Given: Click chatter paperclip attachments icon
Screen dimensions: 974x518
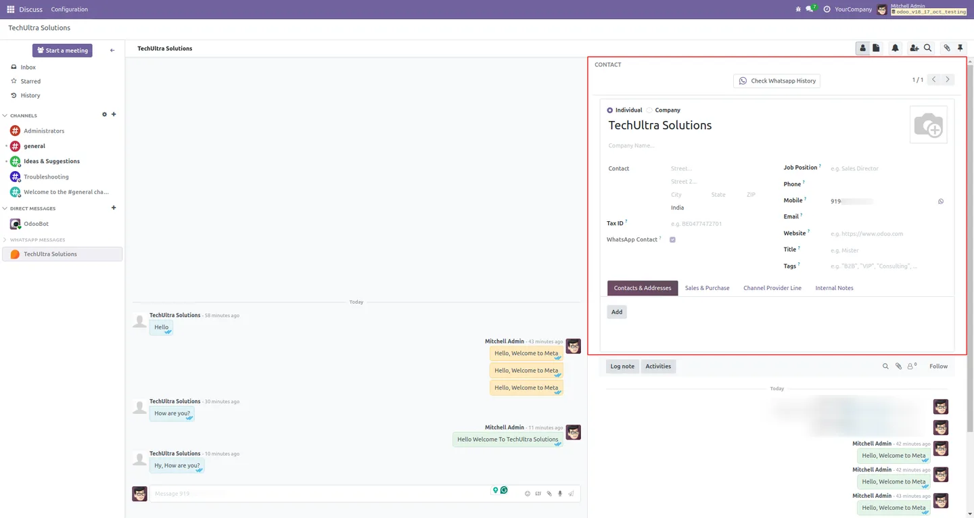Looking at the screenshot, I should point(898,367).
